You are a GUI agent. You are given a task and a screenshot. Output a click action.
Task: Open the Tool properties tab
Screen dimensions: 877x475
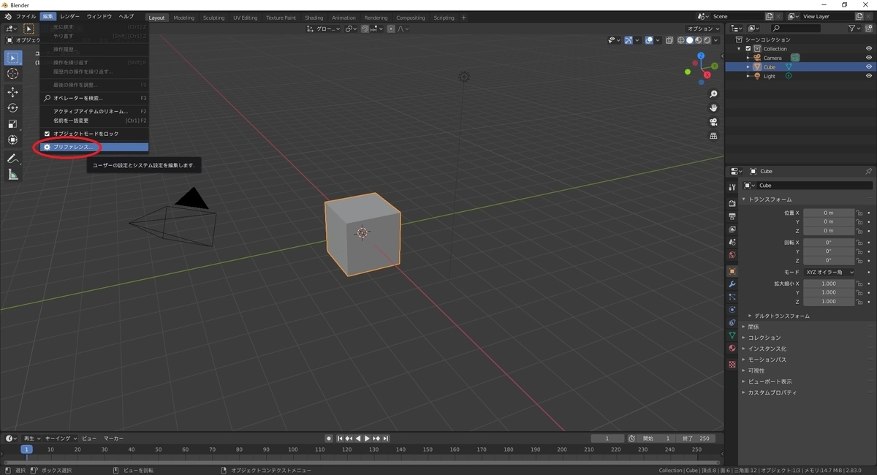pyautogui.click(x=732, y=188)
